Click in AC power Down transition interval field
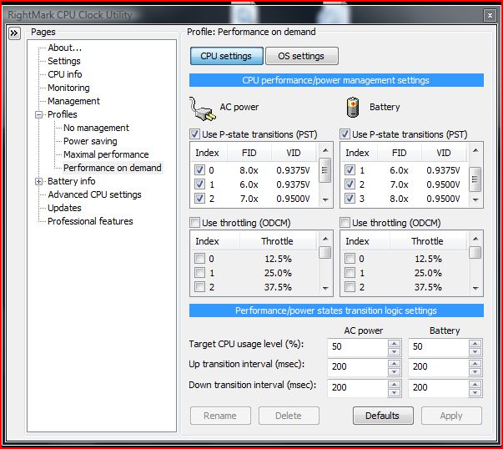Viewport: 503px width, 449px height. [358, 388]
